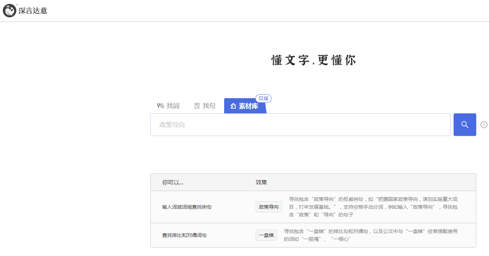Open the info circle icon beside search
489x256 pixels.
point(484,125)
